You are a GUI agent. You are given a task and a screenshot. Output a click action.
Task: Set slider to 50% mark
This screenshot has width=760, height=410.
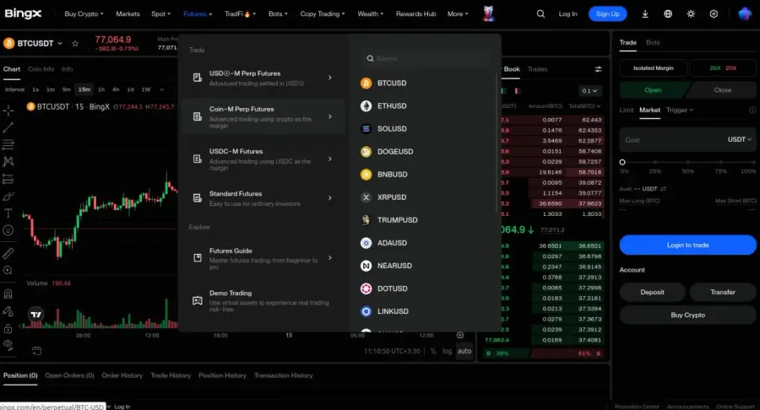click(x=687, y=162)
